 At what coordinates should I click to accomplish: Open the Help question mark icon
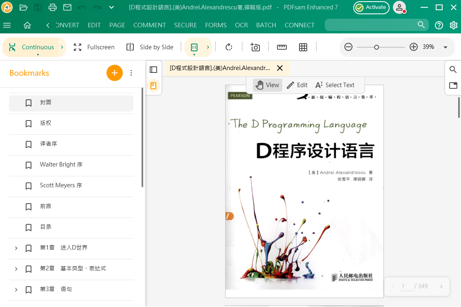pyautogui.click(x=439, y=26)
